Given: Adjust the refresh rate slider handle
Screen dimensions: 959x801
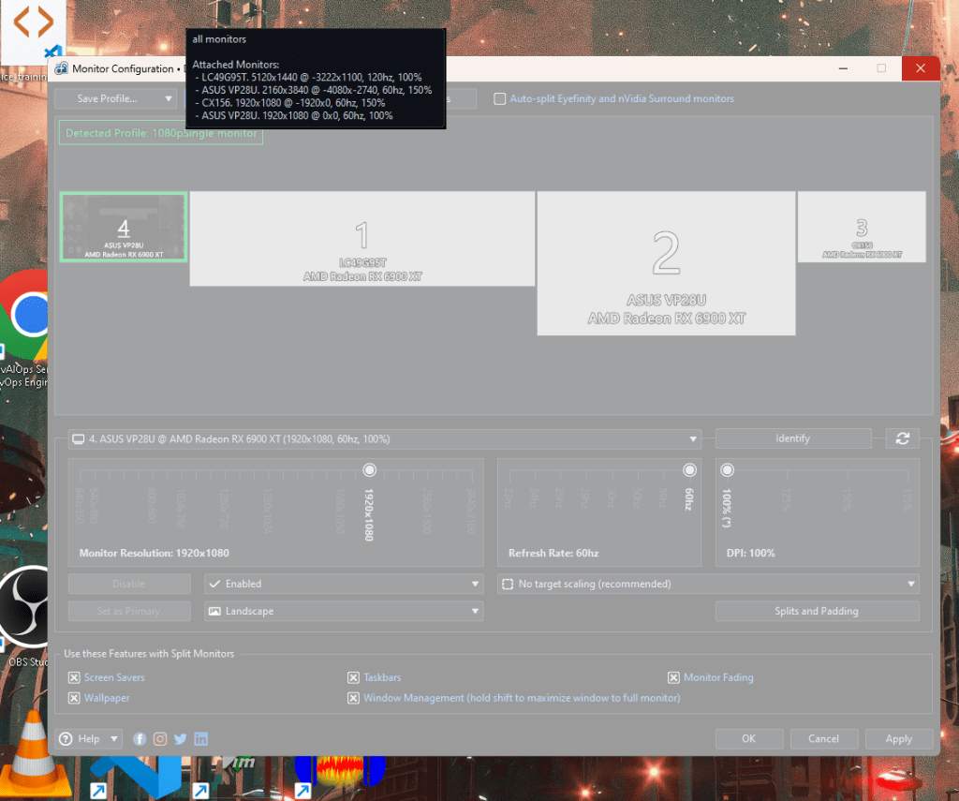Looking at the screenshot, I should tap(689, 470).
